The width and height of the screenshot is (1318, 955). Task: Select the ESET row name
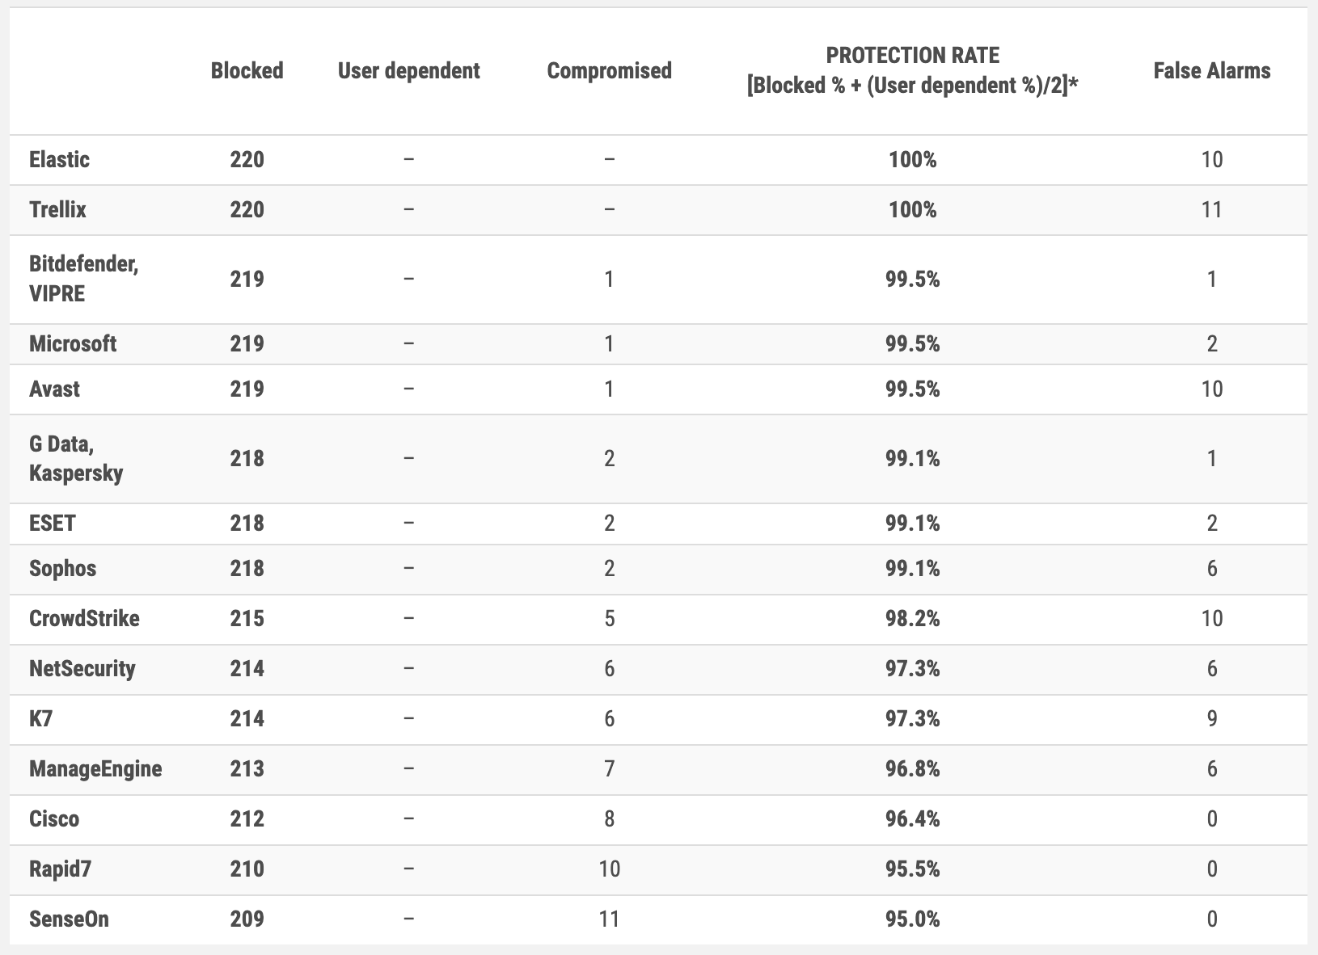(52, 524)
